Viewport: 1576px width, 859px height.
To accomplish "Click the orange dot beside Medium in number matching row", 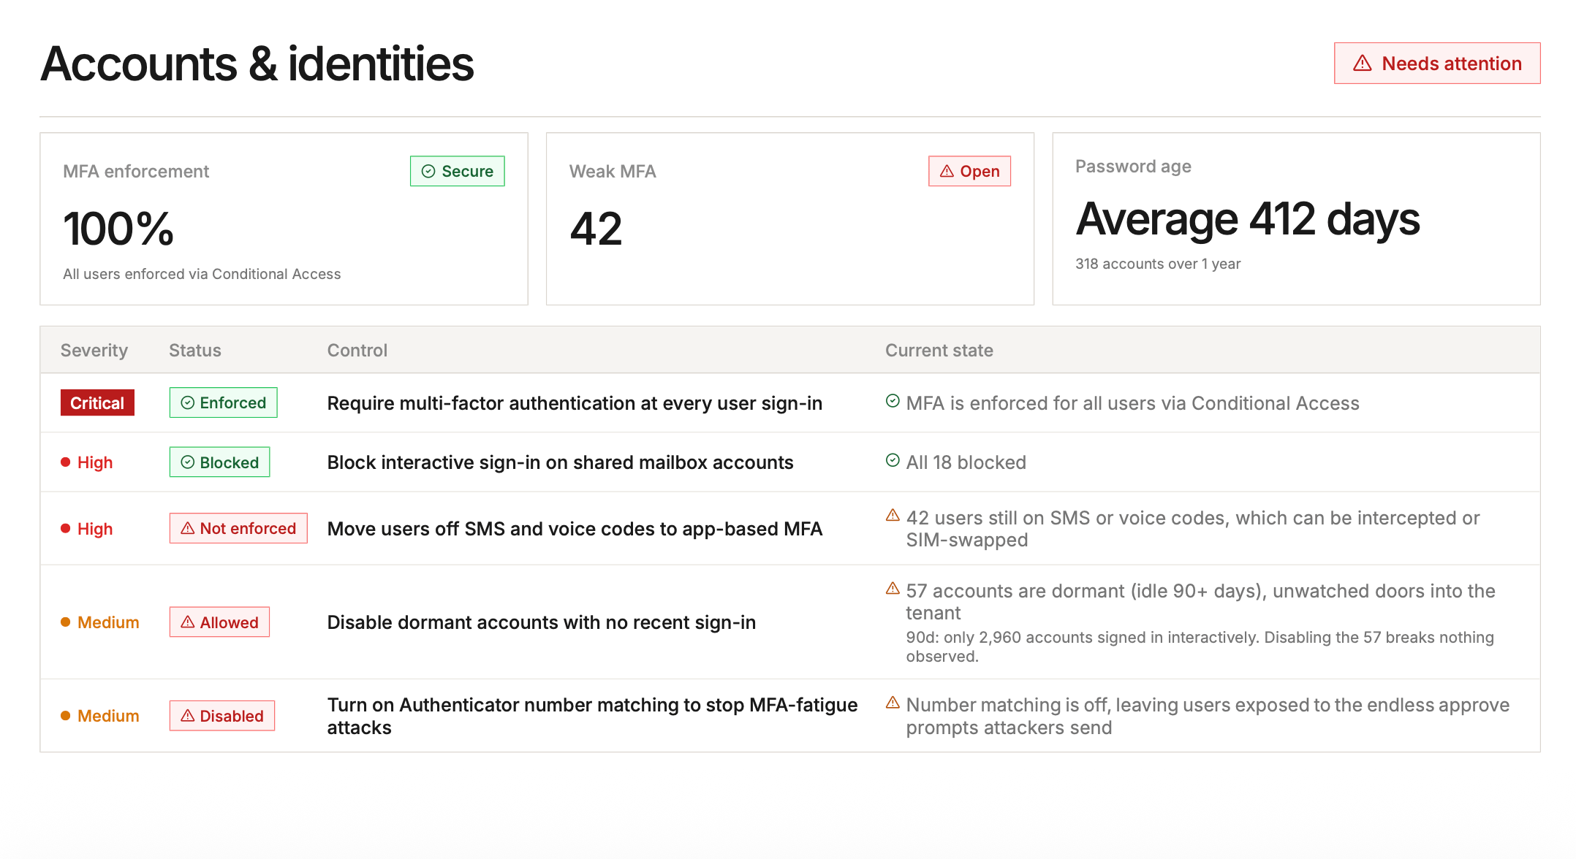I will coord(65,716).
